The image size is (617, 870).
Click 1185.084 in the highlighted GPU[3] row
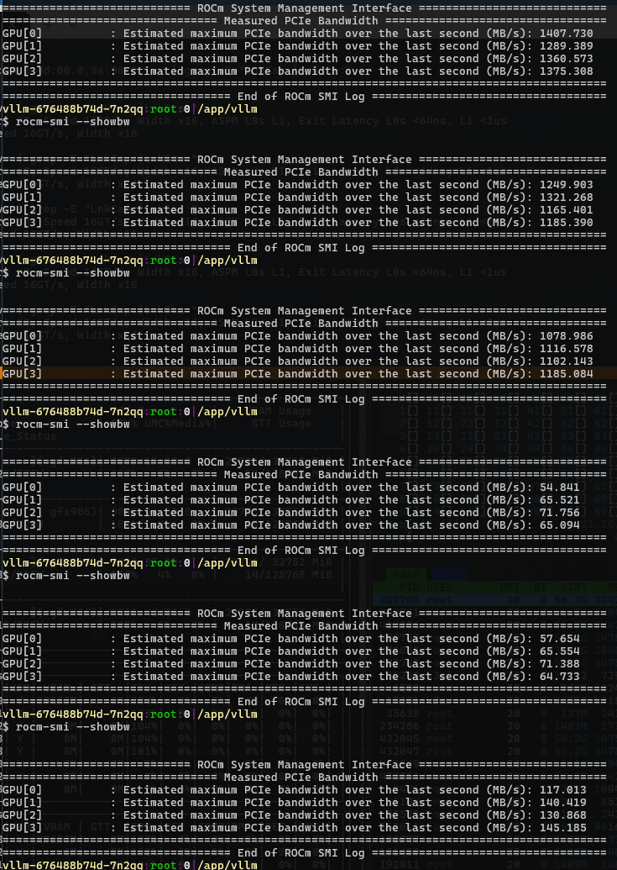[566, 374]
